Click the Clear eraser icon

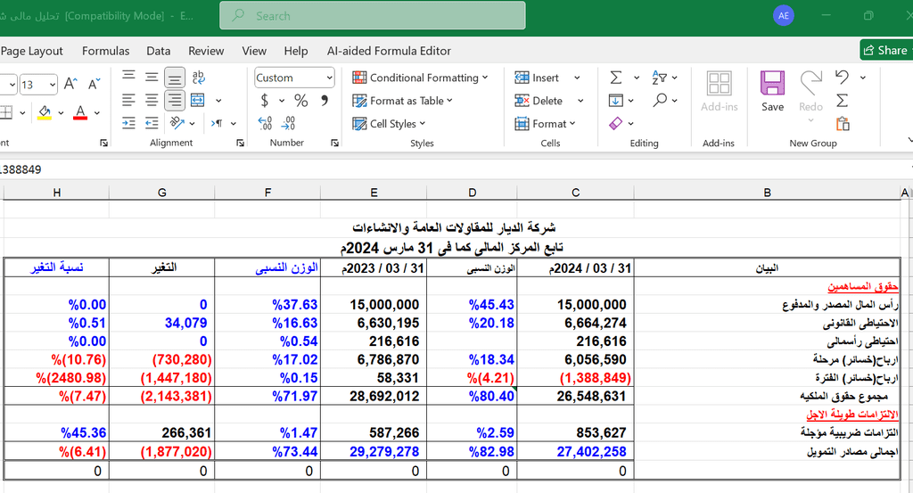click(616, 123)
